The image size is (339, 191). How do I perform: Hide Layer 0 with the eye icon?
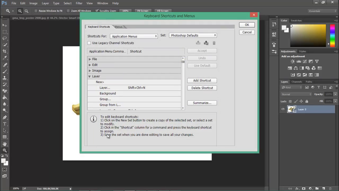click(283, 109)
